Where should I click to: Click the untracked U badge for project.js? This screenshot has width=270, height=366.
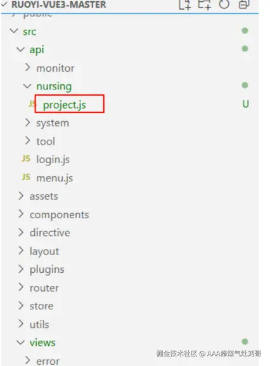click(245, 104)
